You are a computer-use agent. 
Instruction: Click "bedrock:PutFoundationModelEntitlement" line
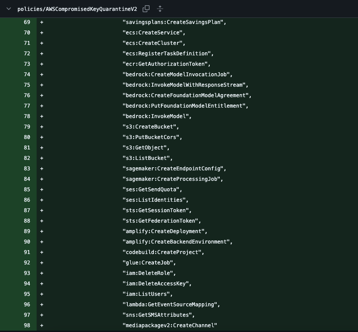coord(185,106)
